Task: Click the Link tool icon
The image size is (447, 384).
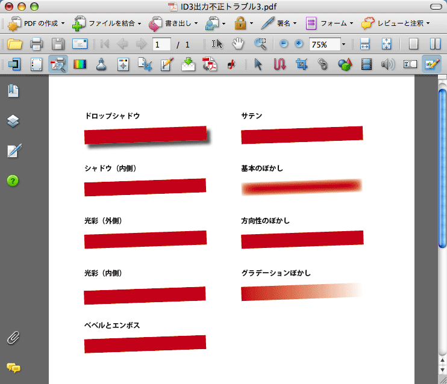Action: point(323,64)
